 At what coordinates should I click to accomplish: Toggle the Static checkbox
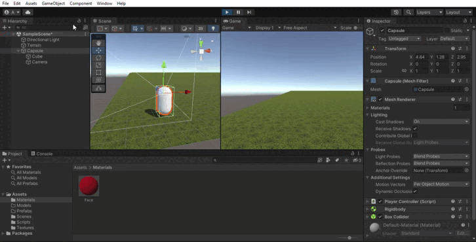click(x=446, y=31)
